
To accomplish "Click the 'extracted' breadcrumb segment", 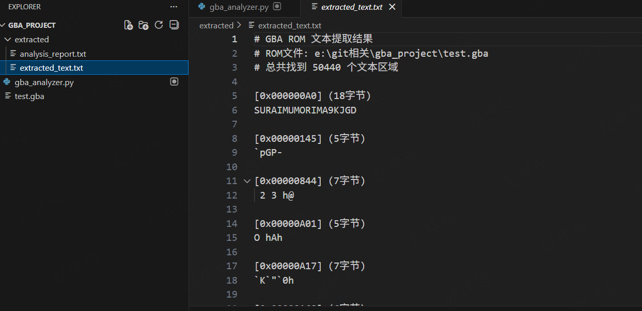I will tap(216, 25).
